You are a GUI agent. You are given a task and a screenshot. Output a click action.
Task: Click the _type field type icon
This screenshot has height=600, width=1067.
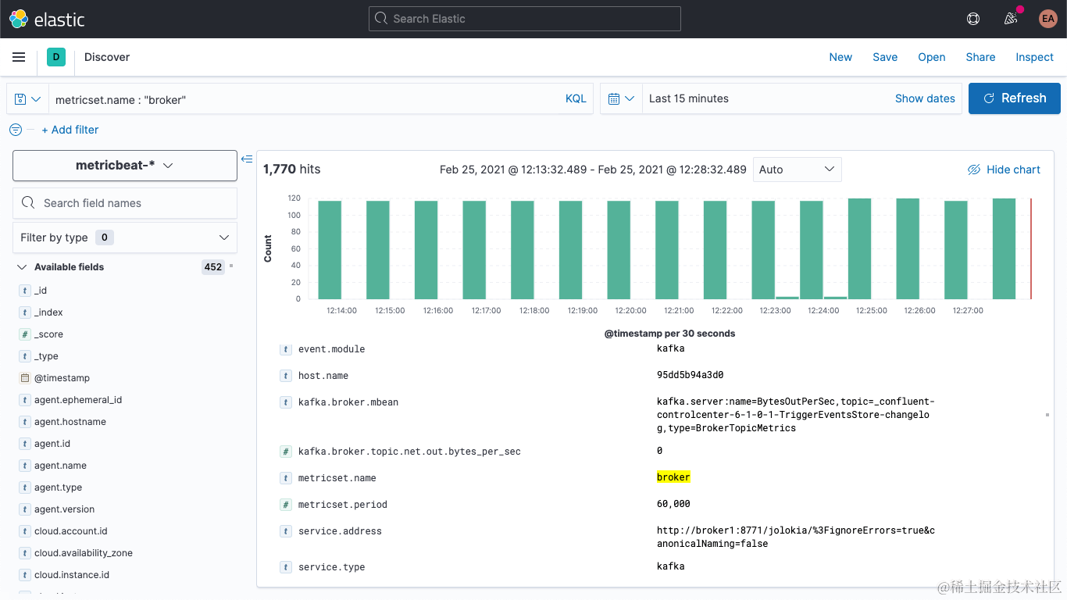[25, 356]
